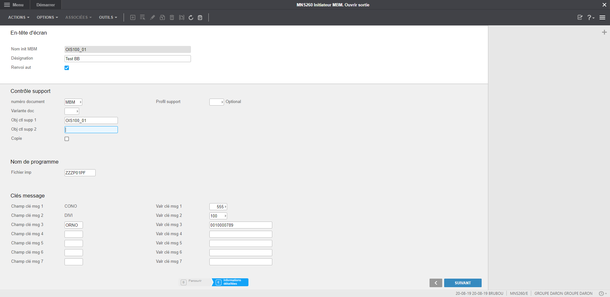The image size is (610, 297).
Task: Enable the Copie checkbox
Action: tap(67, 139)
